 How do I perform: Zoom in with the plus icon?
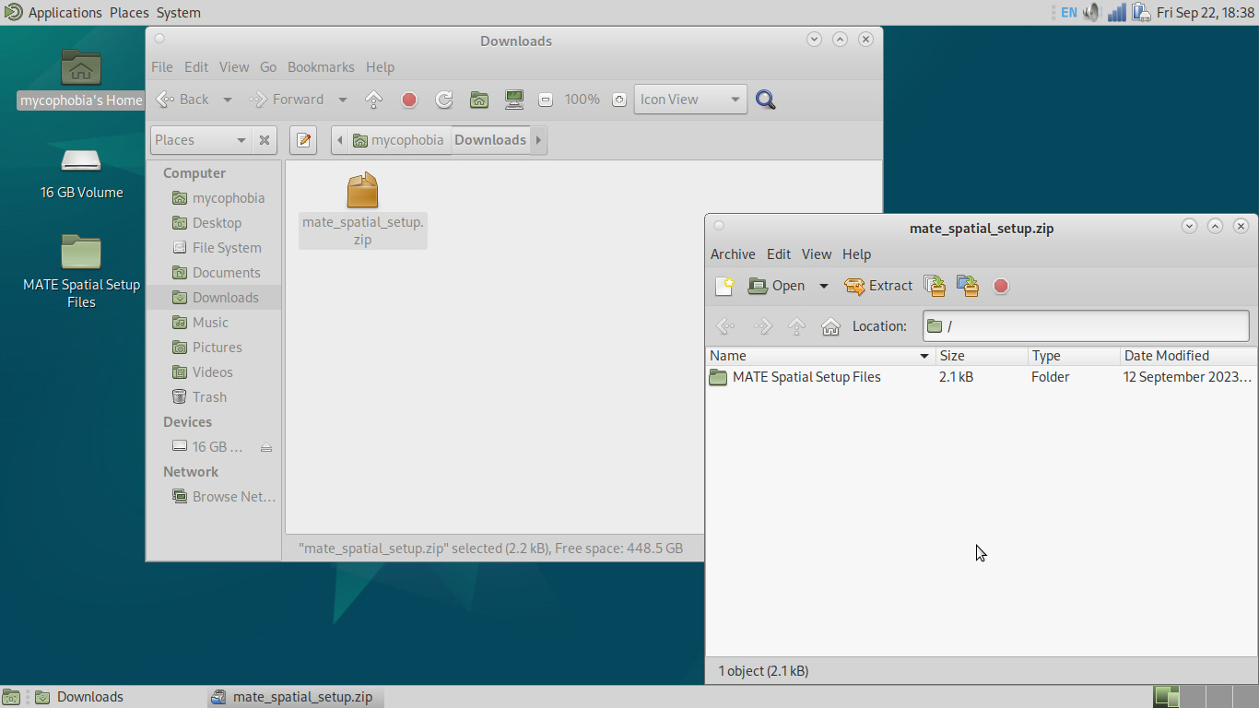point(619,100)
